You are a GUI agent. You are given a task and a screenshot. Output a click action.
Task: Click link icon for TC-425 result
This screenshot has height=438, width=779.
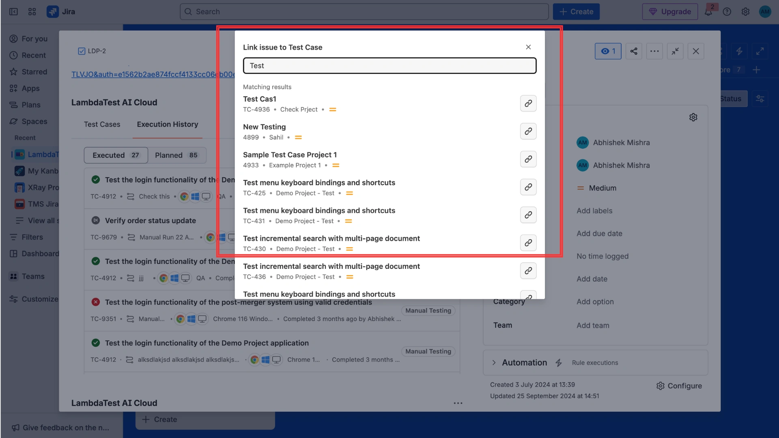[528, 187]
